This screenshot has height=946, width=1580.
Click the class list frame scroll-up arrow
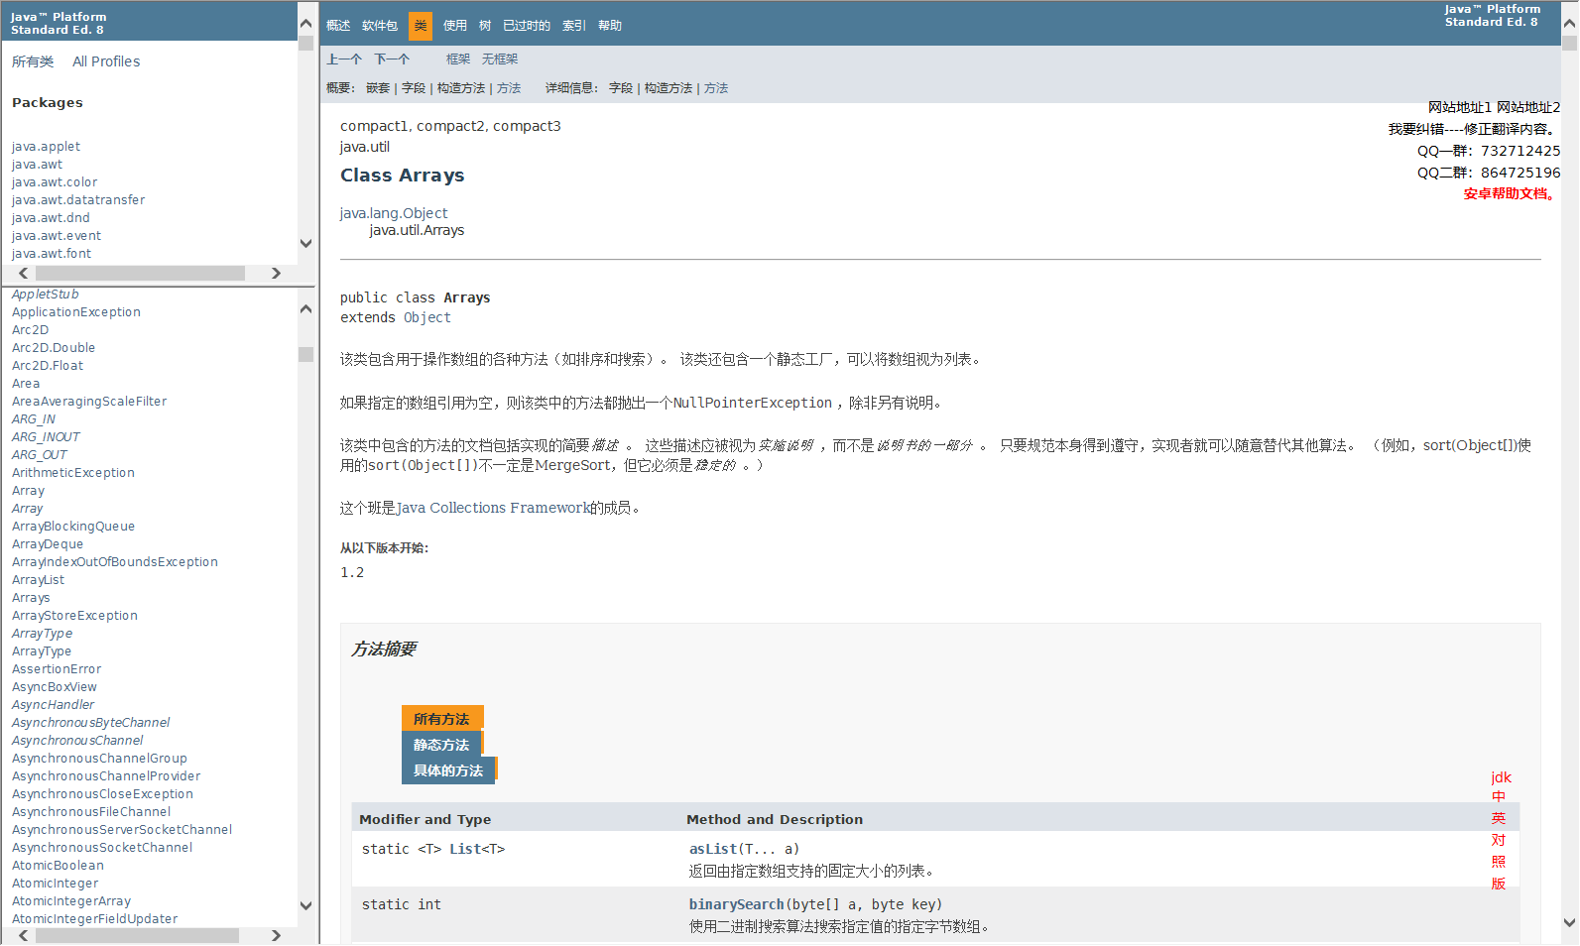tap(305, 309)
